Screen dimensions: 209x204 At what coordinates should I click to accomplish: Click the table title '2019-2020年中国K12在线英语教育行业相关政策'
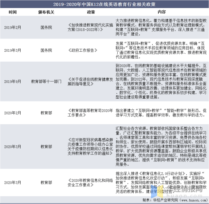pos(104,4)
